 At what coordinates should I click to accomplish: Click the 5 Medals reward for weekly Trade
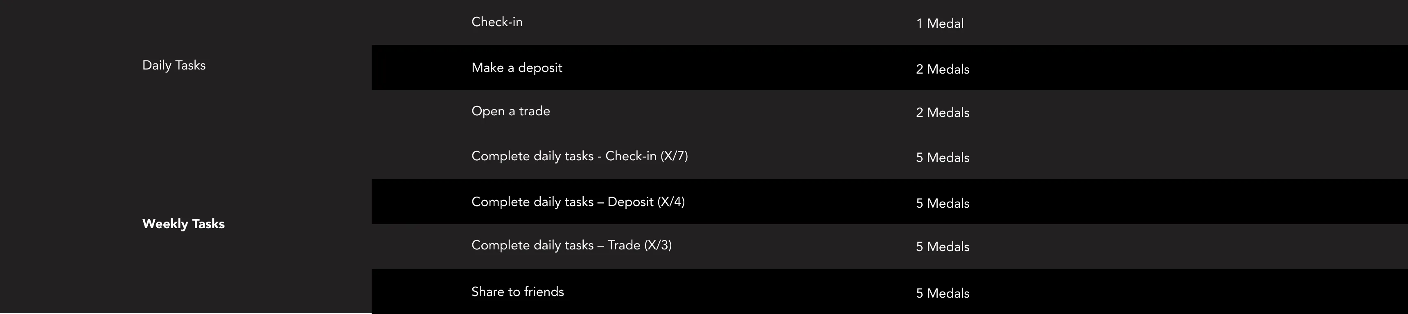point(942,247)
